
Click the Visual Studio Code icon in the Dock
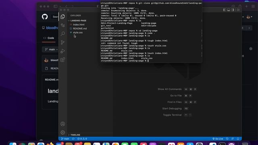pos(213,144)
